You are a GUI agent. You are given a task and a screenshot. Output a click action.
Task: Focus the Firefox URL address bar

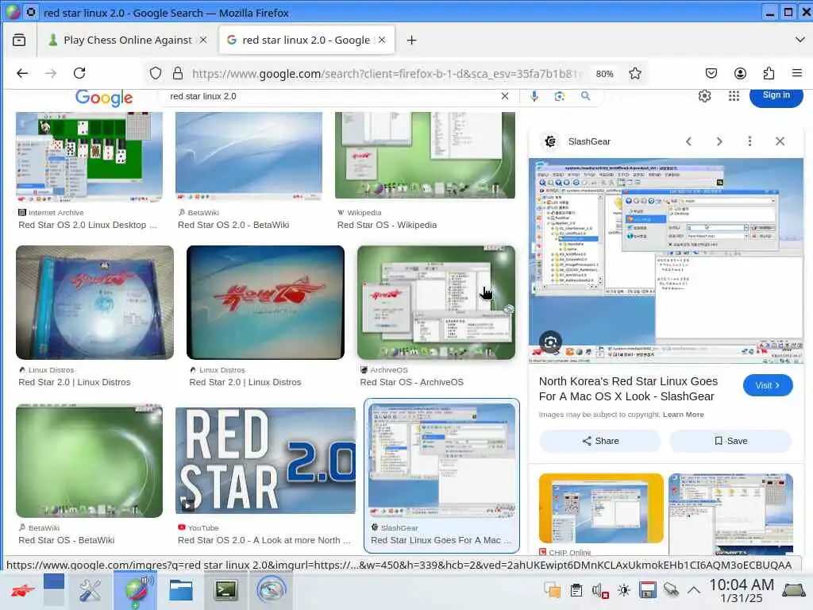coord(387,74)
